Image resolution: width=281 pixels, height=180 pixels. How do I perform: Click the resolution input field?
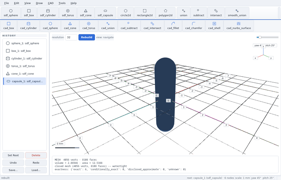click(x=71, y=37)
